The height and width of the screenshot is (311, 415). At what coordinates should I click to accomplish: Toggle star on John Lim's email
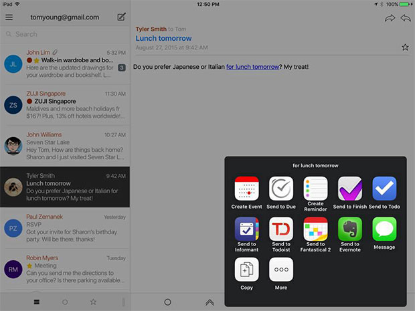coord(37,60)
